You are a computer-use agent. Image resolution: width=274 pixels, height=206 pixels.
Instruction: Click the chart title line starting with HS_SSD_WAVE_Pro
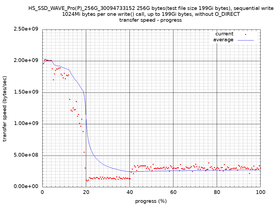151,8
